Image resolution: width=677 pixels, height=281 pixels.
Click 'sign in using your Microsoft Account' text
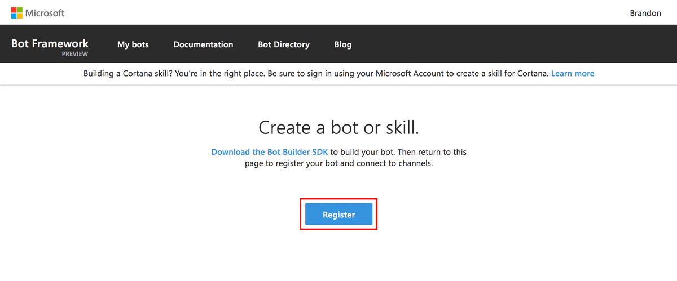point(395,73)
